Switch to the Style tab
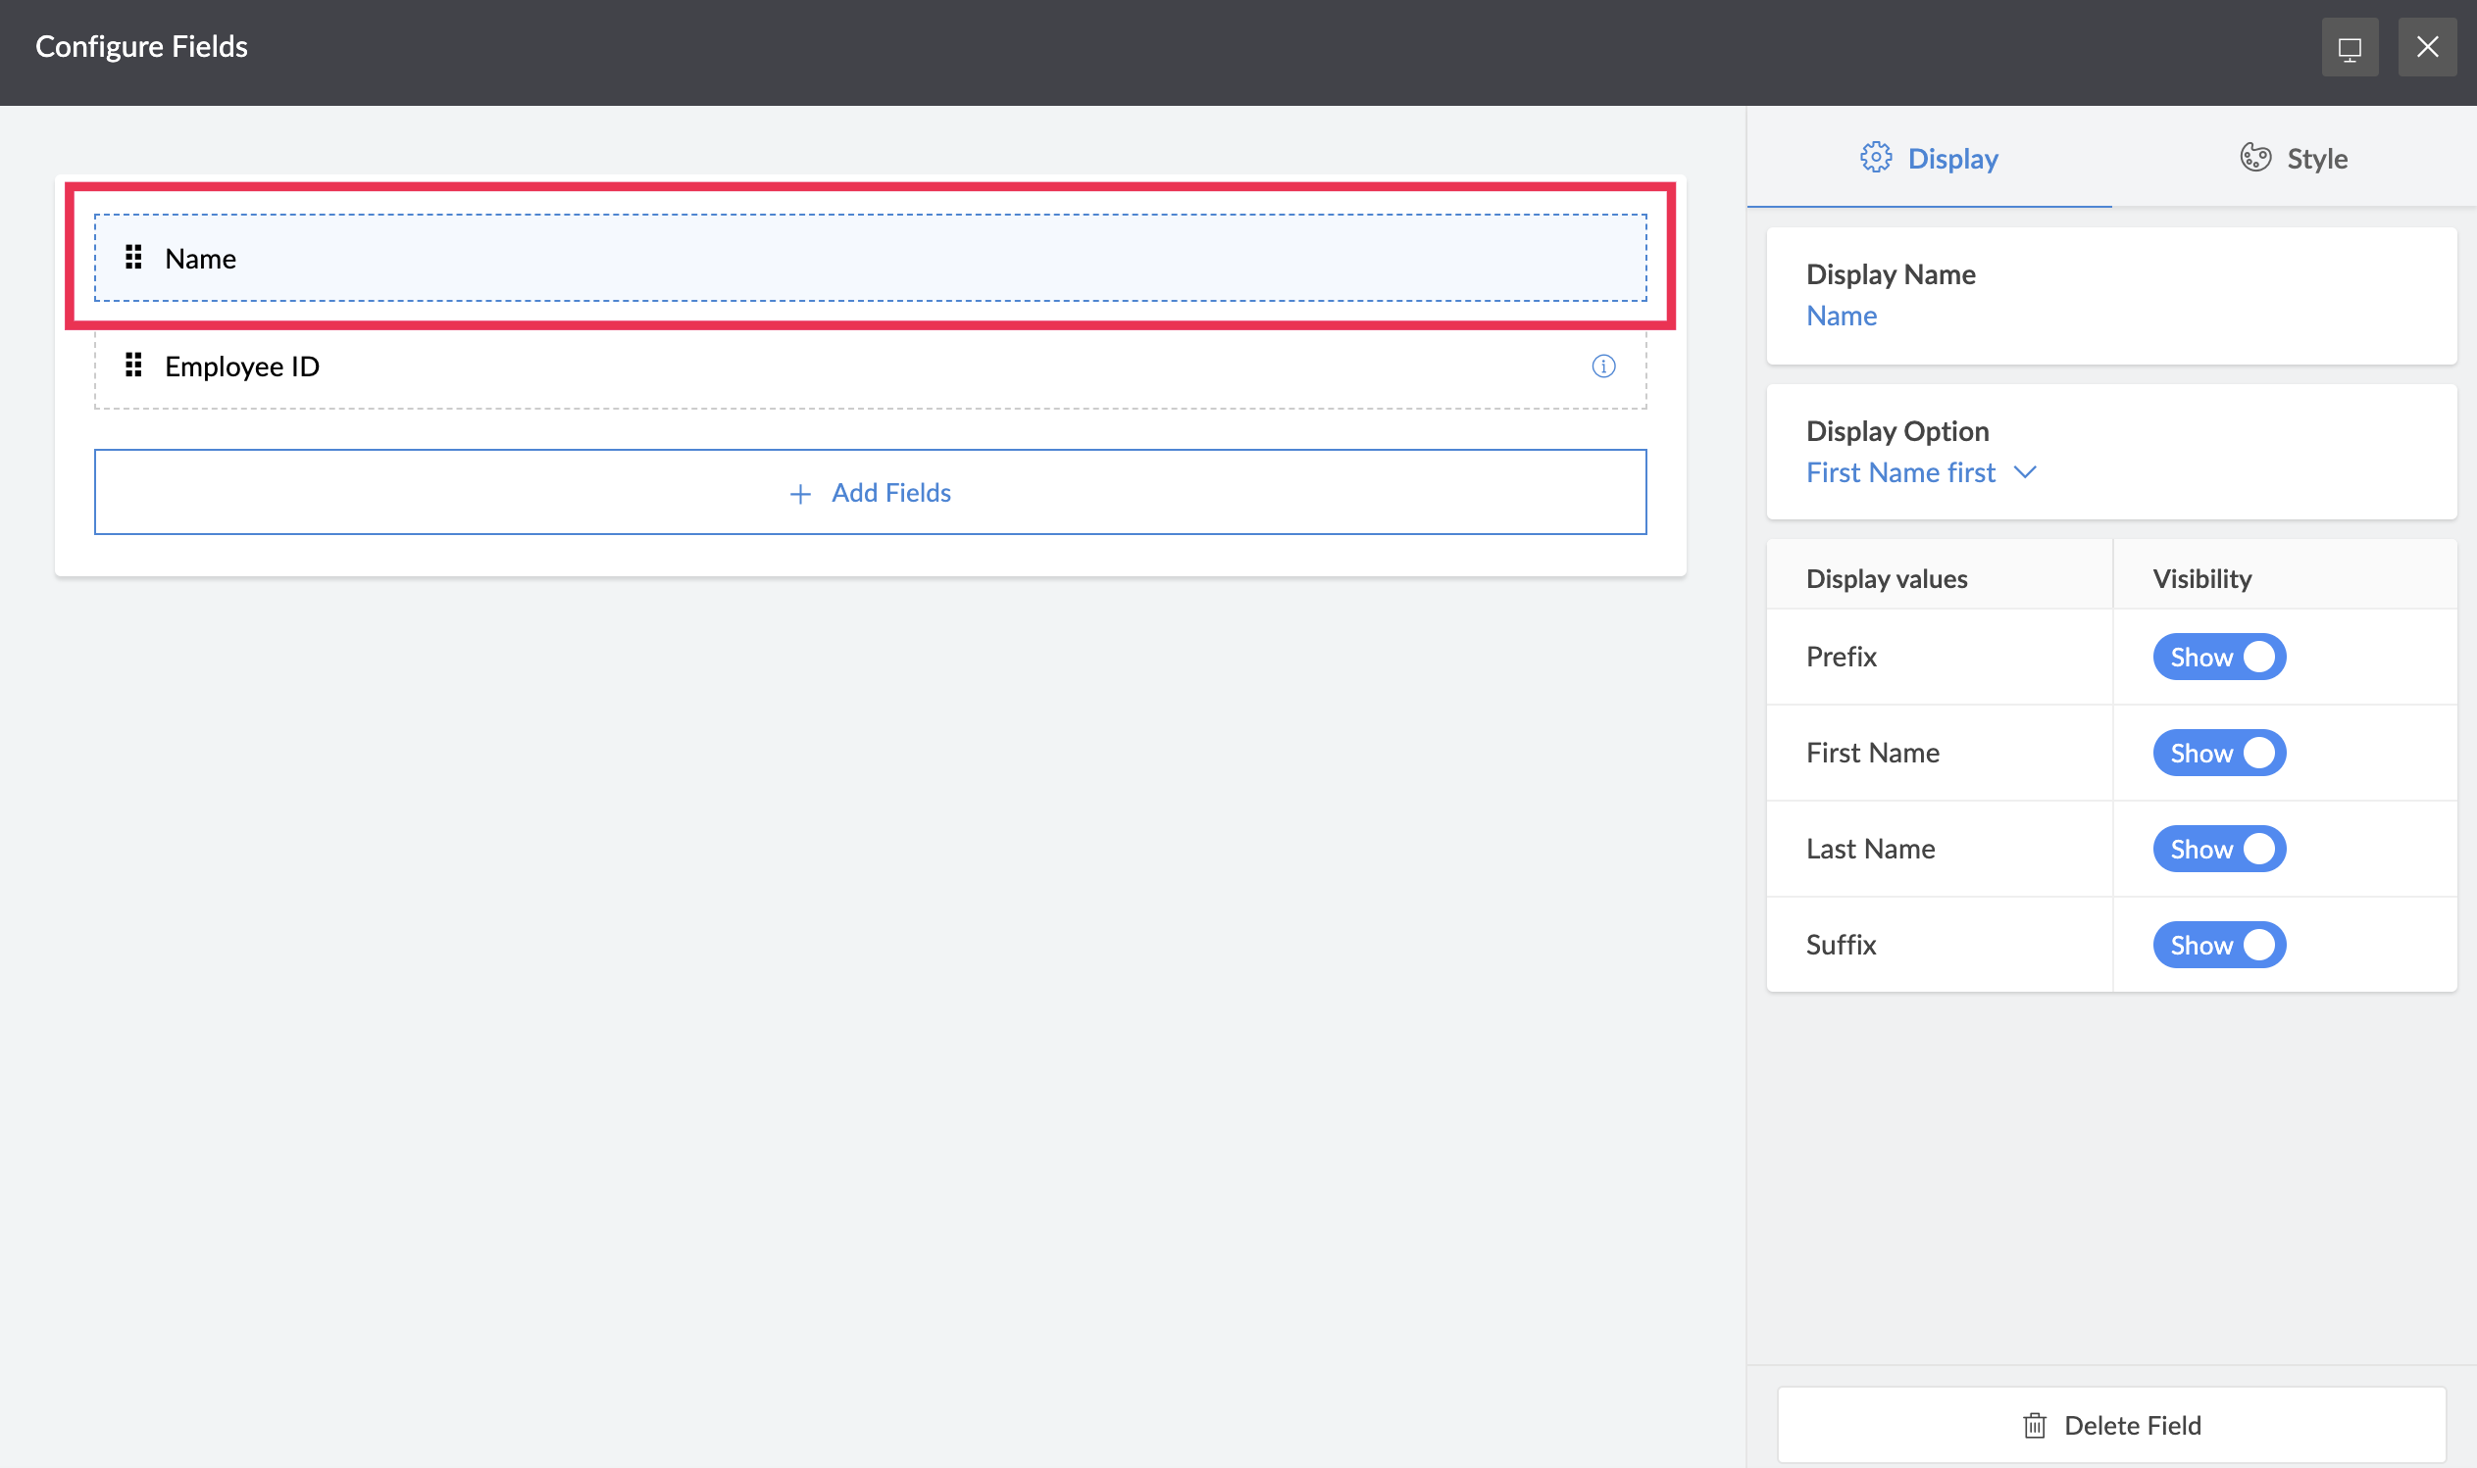This screenshot has height=1468, width=2477. tap(2294, 159)
